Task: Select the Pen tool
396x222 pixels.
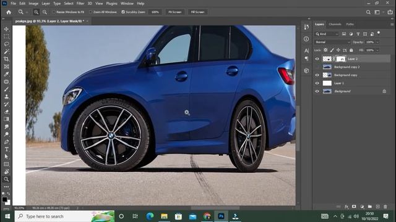Action: (7, 142)
